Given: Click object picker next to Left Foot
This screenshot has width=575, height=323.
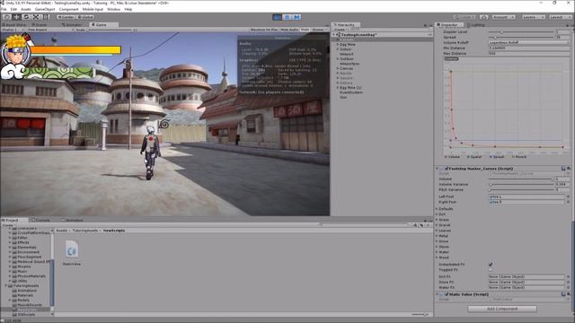Looking at the screenshot, I should [x=568, y=196].
